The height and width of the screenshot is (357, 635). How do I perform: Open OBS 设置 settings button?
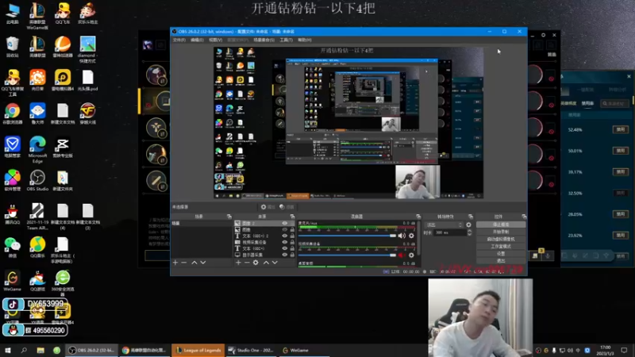(501, 254)
